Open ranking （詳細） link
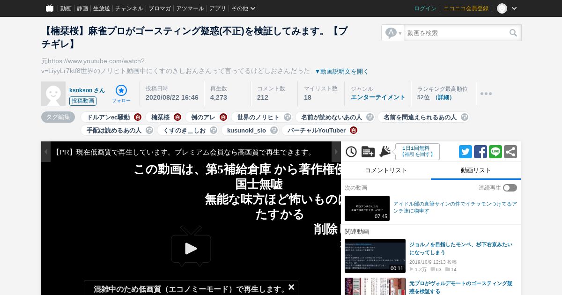The image size is (562, 295). 444,97
